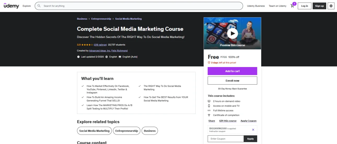337x144 pixels.
Task: Click the cart count badge
Action: (294, 4)
